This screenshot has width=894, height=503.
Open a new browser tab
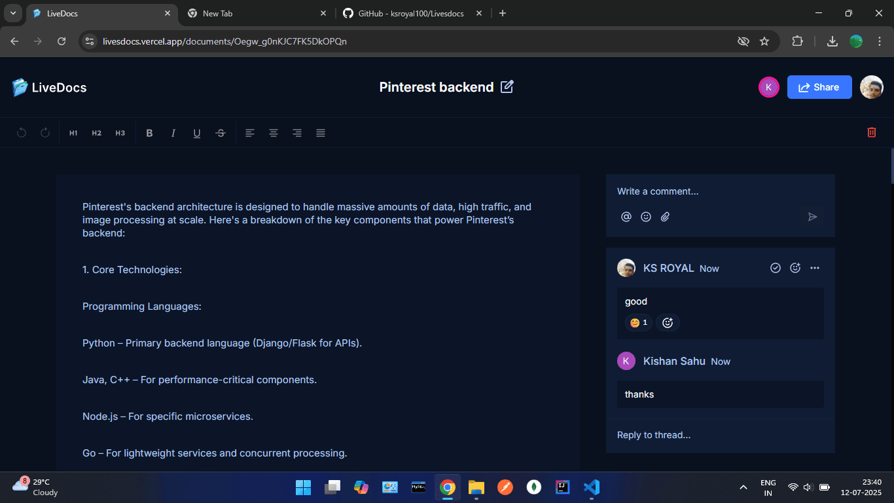pos(503,13)
